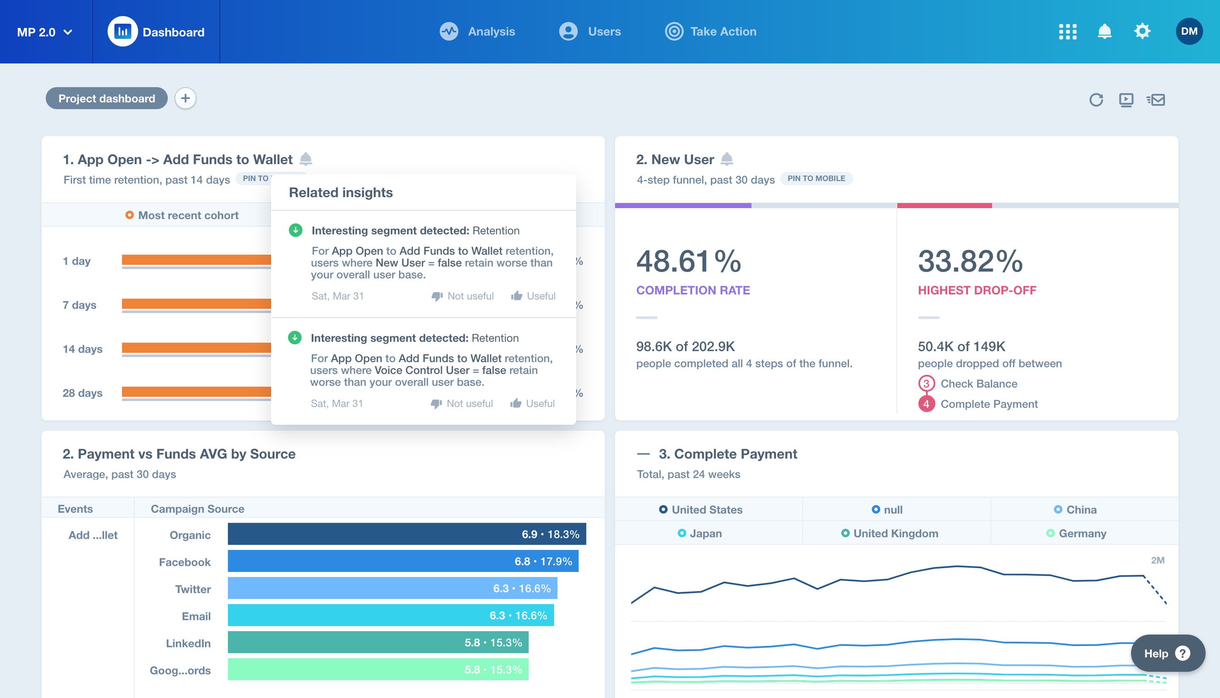
Task: Open notifications bell in top bar
Action: pos(1104,32)
